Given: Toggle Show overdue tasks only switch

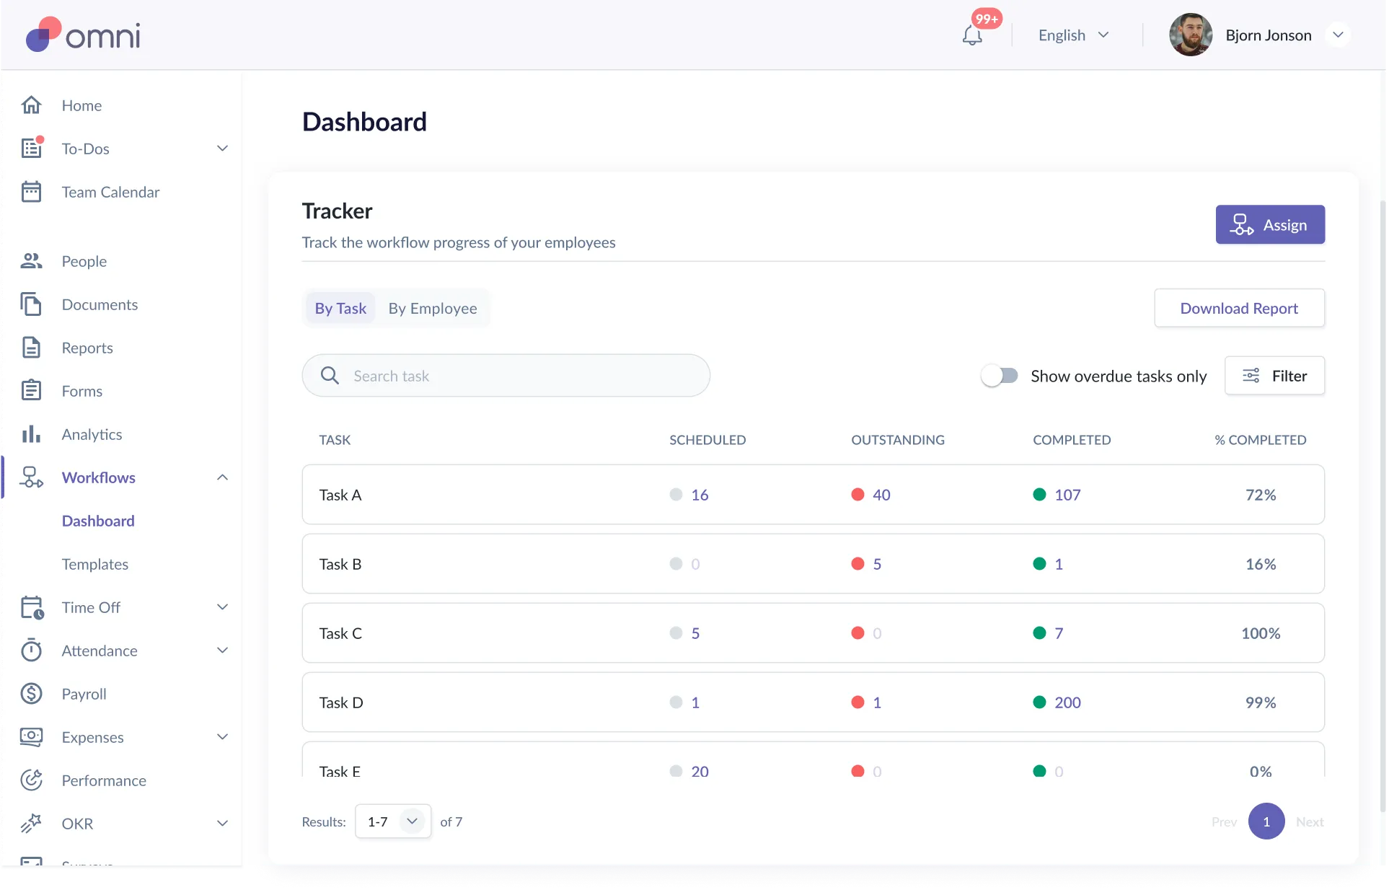Looking at the screenshot, I should pos(1000,376).
